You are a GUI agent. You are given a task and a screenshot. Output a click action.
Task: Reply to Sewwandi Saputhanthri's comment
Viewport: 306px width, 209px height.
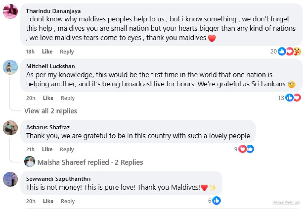(68, 201)
